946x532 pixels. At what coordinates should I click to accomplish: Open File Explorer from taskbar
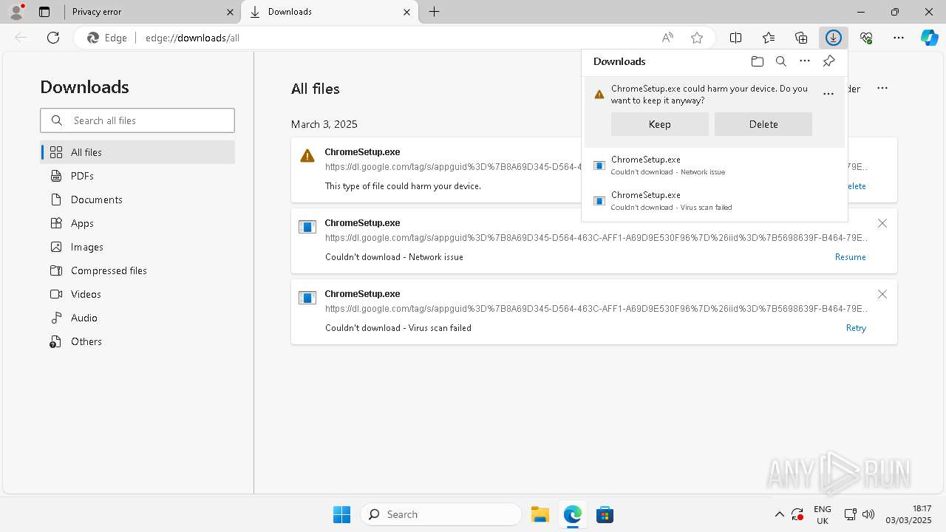(540, 514)
